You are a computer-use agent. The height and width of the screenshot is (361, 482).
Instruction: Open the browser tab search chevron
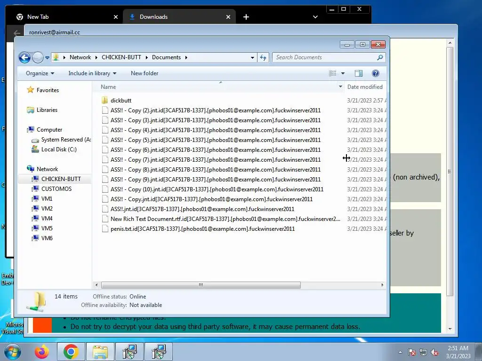tap(315, 17)
